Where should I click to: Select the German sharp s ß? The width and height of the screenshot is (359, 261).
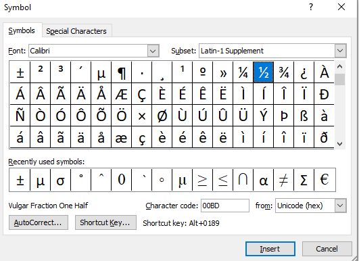click(304, 116)
